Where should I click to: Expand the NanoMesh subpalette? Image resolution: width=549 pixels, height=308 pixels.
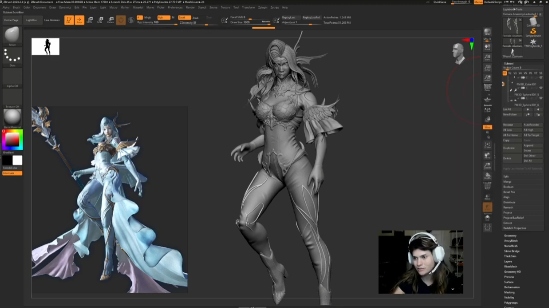510,246
